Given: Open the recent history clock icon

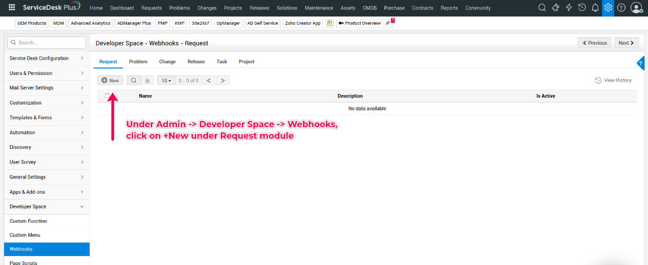Looking at the screenshot, I should click(x=582, y=8).
